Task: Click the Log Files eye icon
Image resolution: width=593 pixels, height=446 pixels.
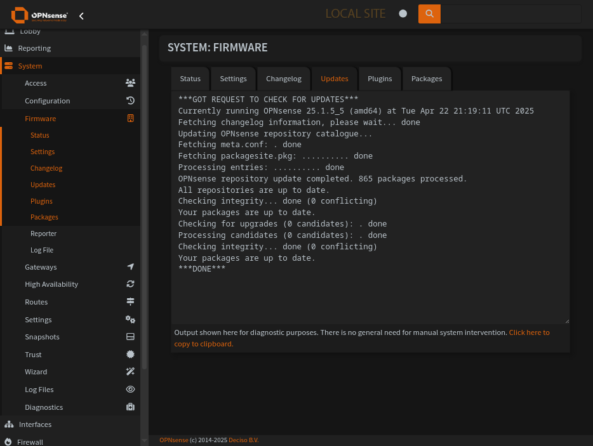Action: pos(131,390)
